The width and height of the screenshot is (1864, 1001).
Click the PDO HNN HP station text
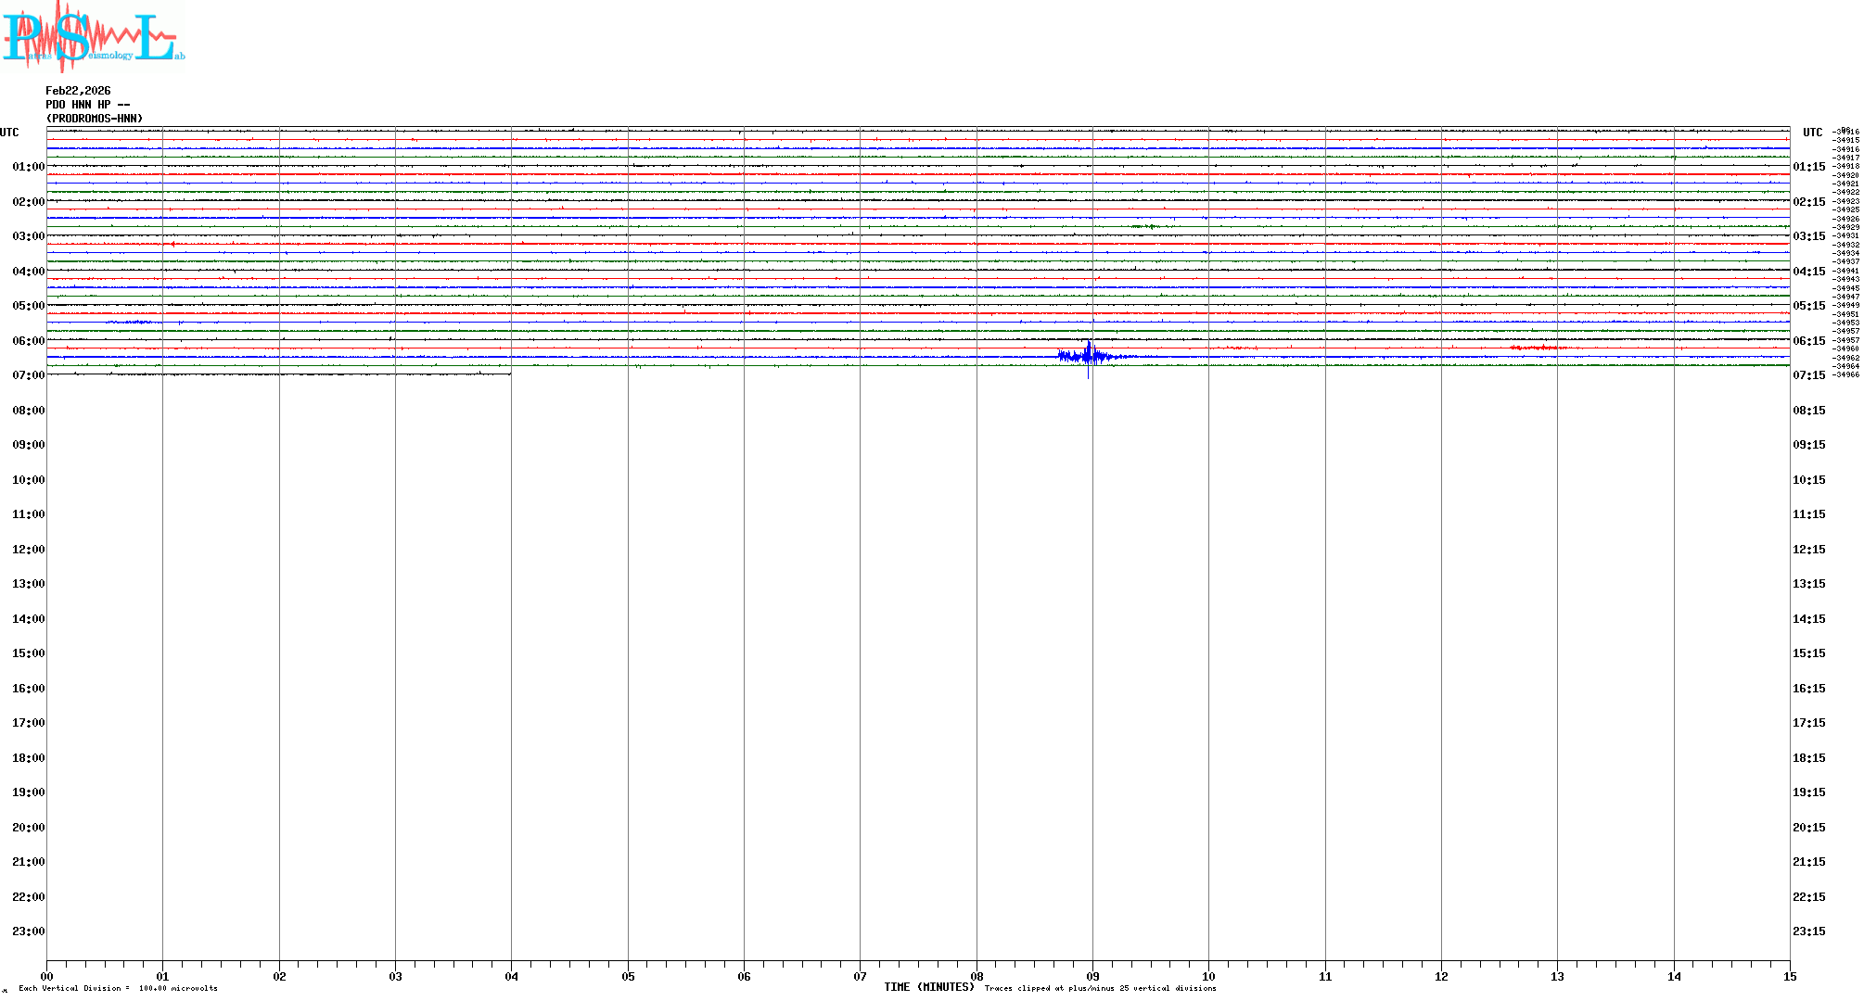(87, 105)
